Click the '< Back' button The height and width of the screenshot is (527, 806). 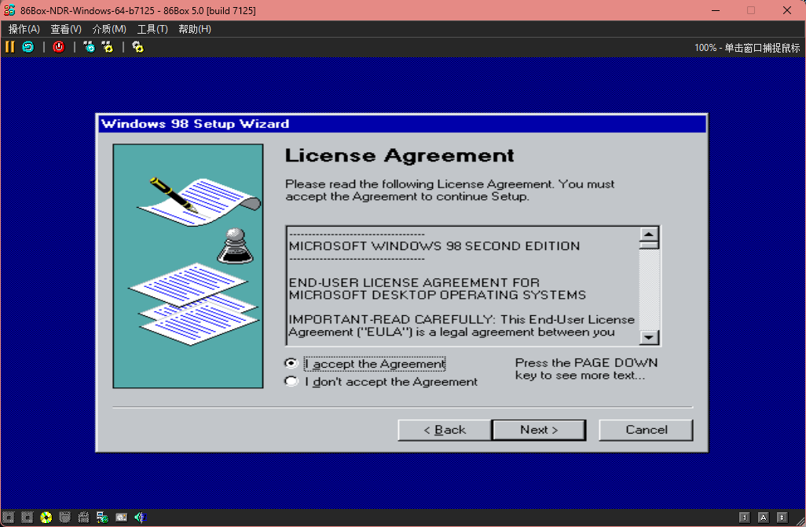point(445,430)
